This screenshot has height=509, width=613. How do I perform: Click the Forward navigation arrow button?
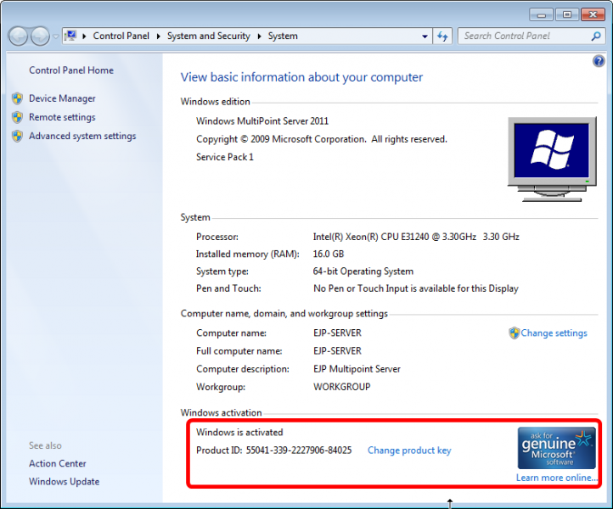[40, 36]
